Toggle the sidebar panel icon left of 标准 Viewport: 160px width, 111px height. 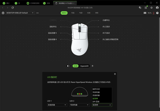(68, 66)
